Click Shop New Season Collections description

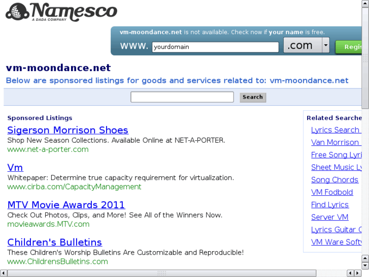(116, 140)
